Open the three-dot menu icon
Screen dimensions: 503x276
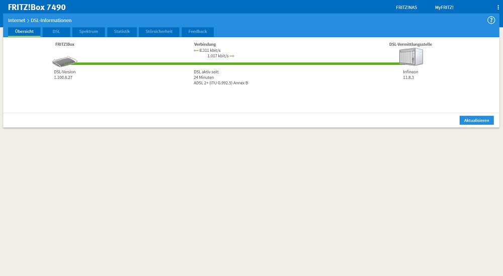pos(498,8)
